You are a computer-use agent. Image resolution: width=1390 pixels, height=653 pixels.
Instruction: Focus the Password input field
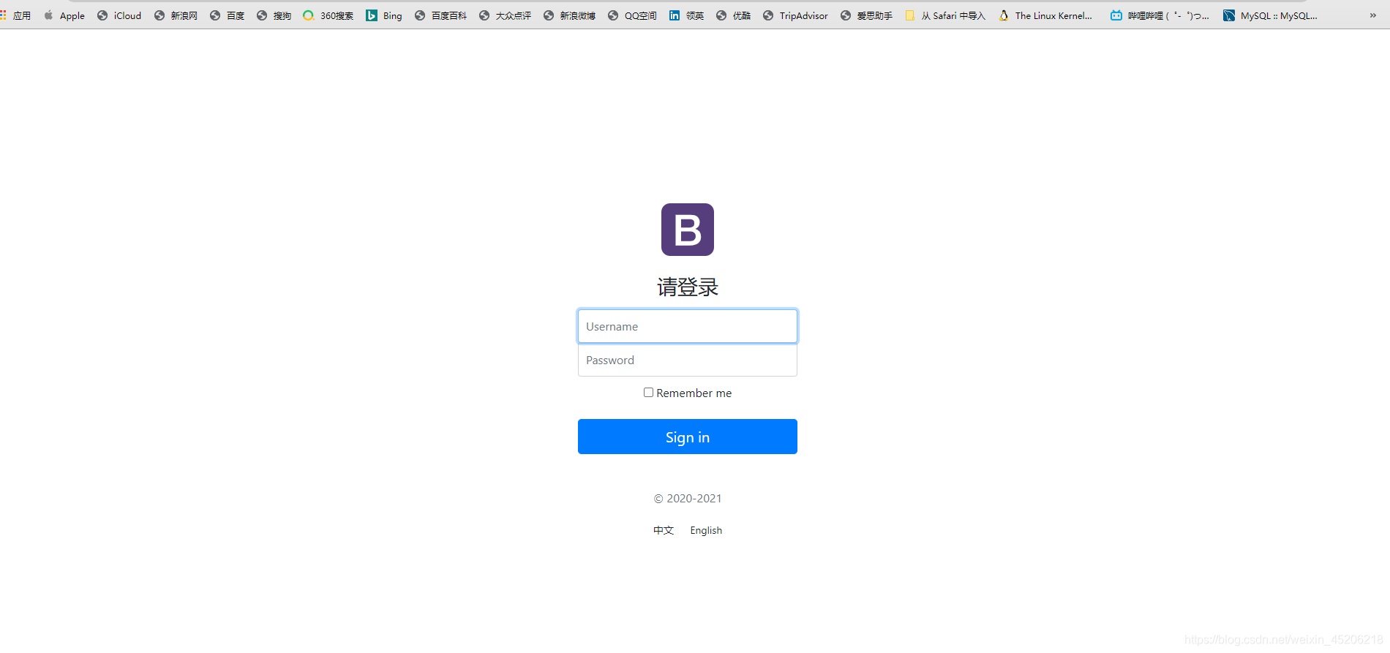point(688,360)
